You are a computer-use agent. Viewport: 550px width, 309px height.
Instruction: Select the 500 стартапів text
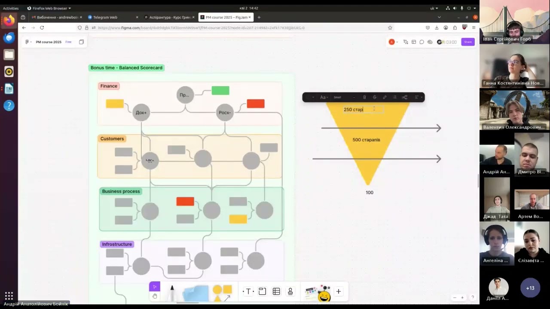366,139
